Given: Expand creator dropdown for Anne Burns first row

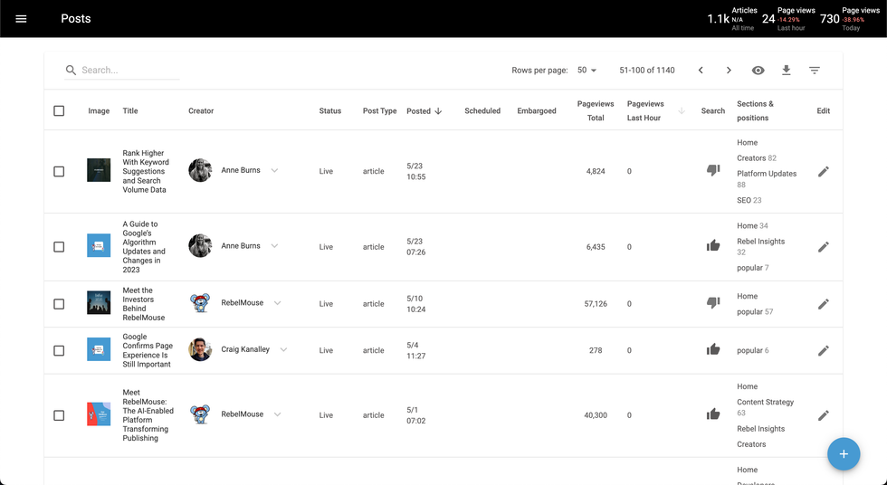Looking at the screenshot, I should coord(274,171).
